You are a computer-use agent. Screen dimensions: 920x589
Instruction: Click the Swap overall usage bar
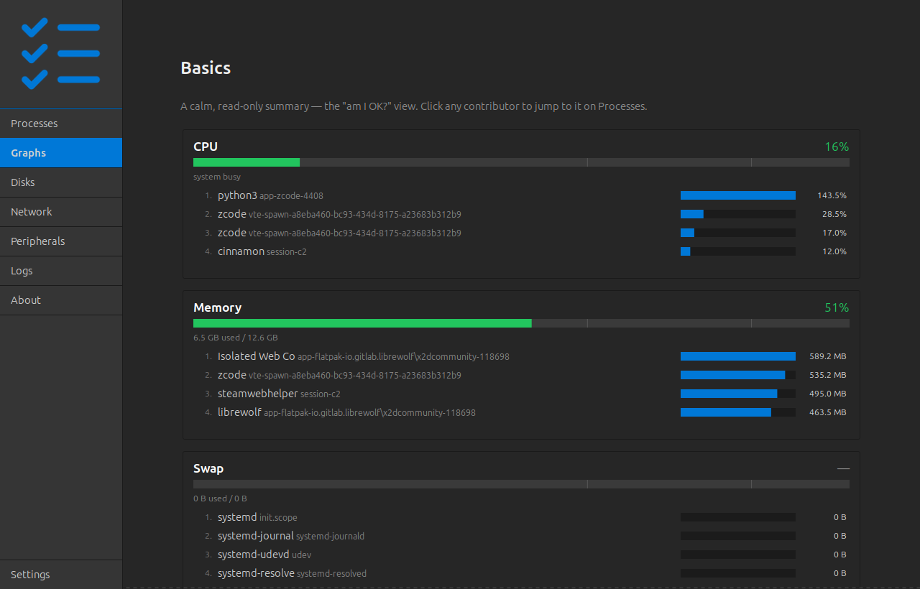point(521,484)
